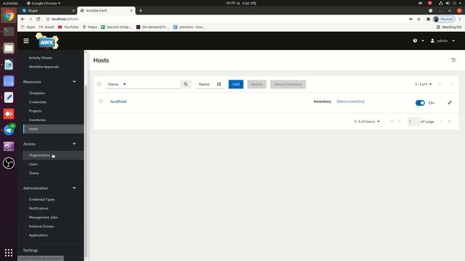Open Applications page
Image resolution: width=465 pixels, height=261 pixels.
[39, 235]
